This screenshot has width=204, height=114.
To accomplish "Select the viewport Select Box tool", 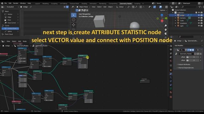I will tap(74, 15).
